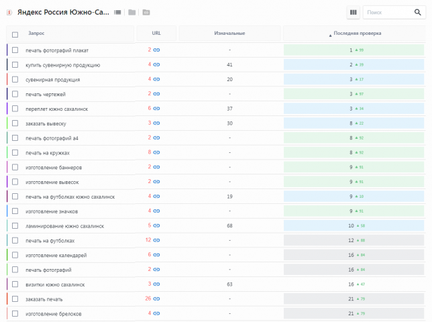The width and height of the screenshot is (432, 322).
Task: Click the search magnifier icon
Action: click(x=418, y=12)
